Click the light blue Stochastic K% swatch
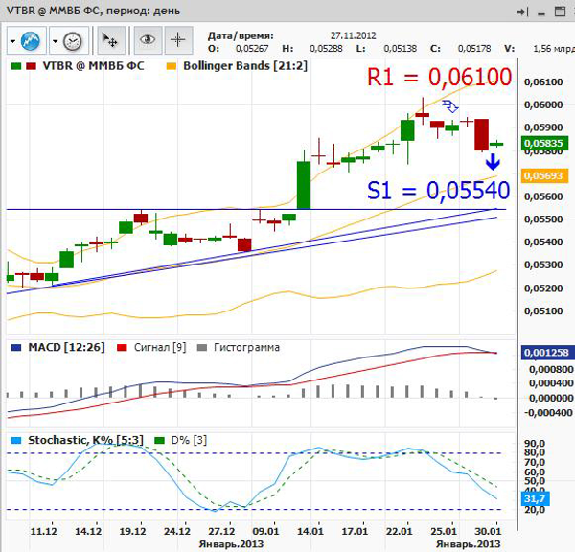The height and width of the screenshot is (552, 575). coord(16,440)
